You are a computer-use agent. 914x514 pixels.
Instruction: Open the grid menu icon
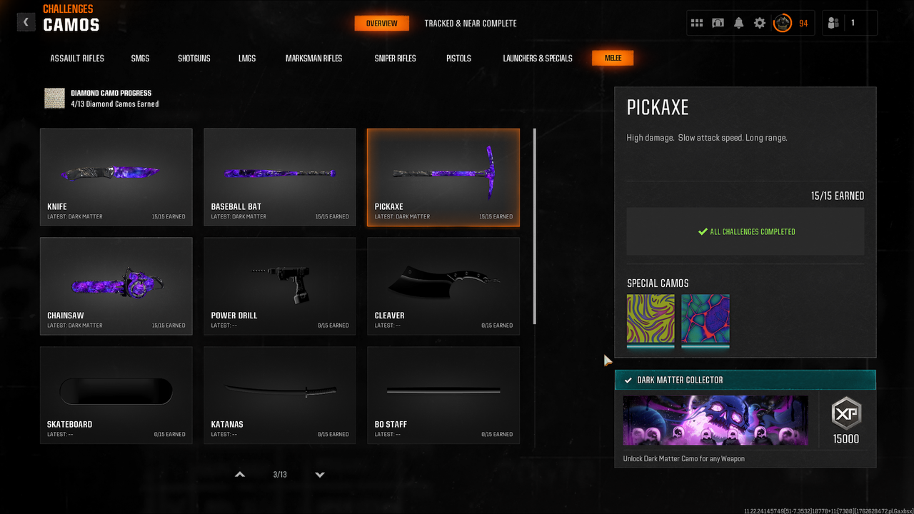(697, 23)
